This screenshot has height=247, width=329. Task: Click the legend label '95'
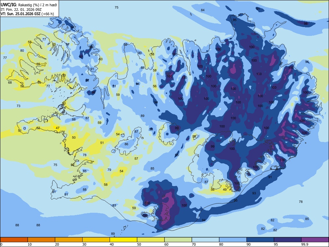click(276, 244)
